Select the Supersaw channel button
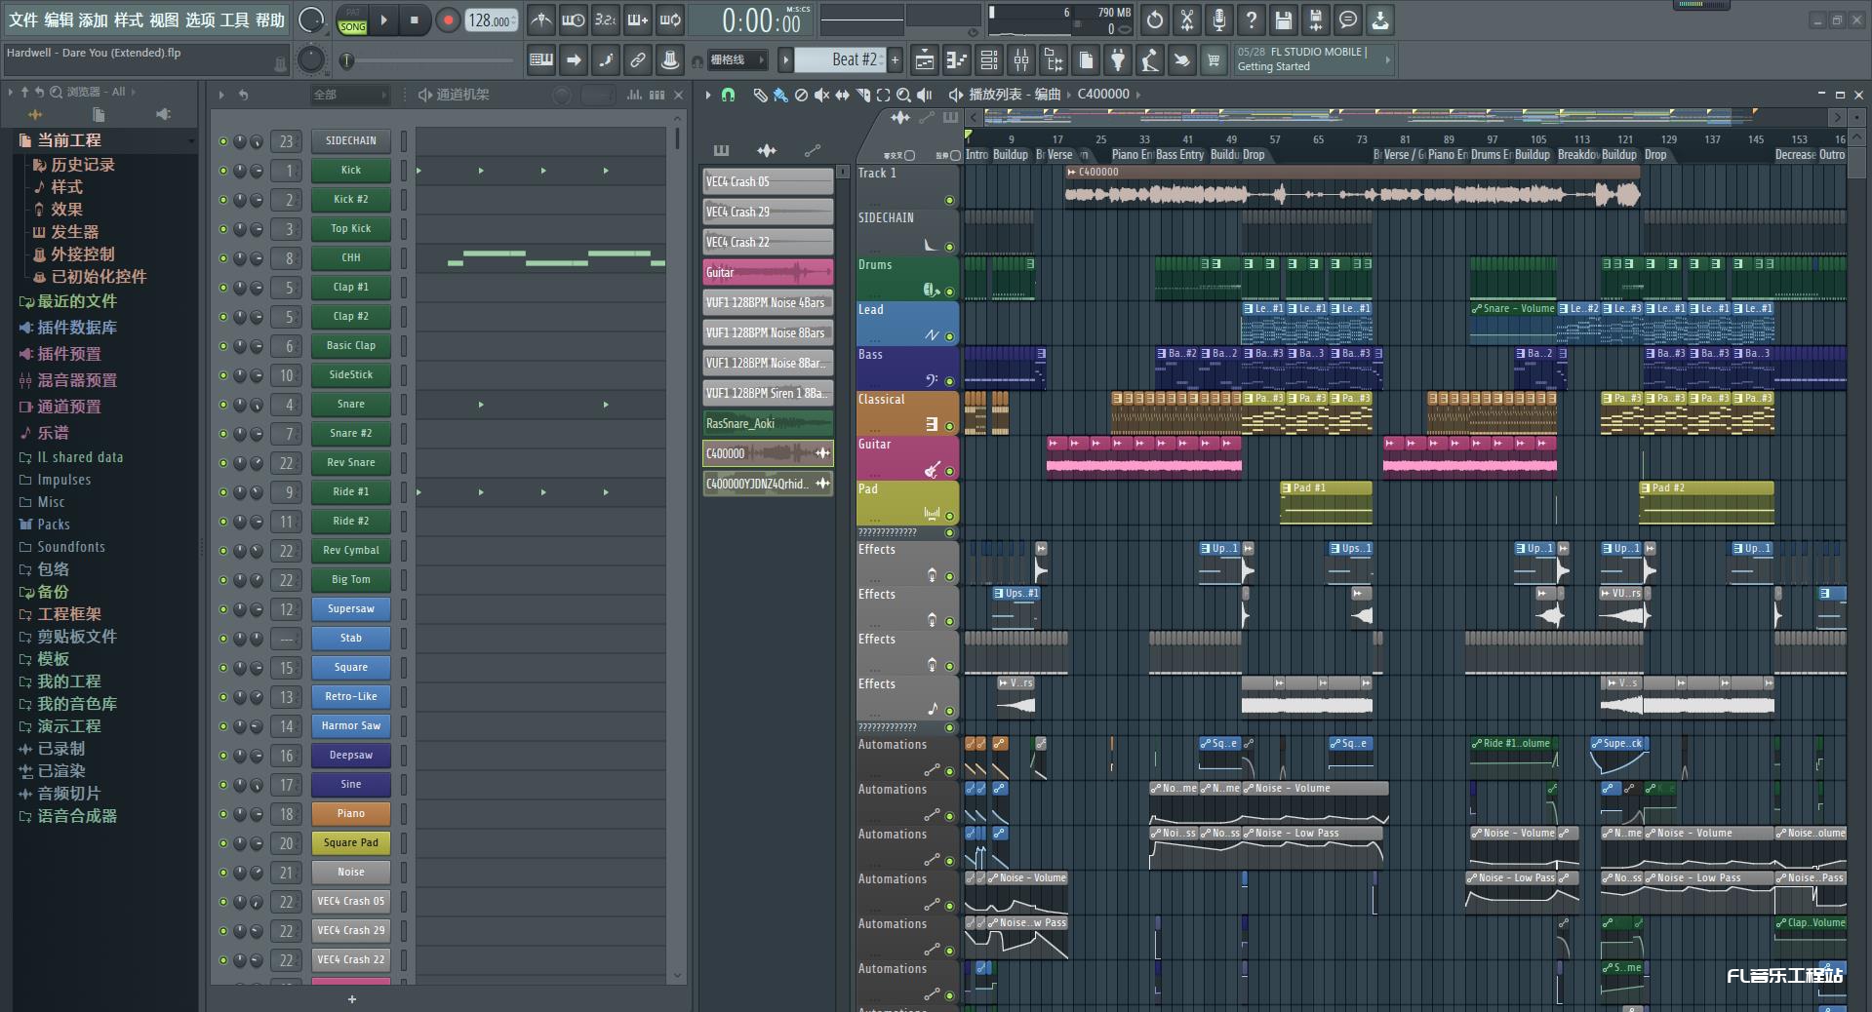Image resolution: width=1872 pixels, height=1012 pixels. 351,609
